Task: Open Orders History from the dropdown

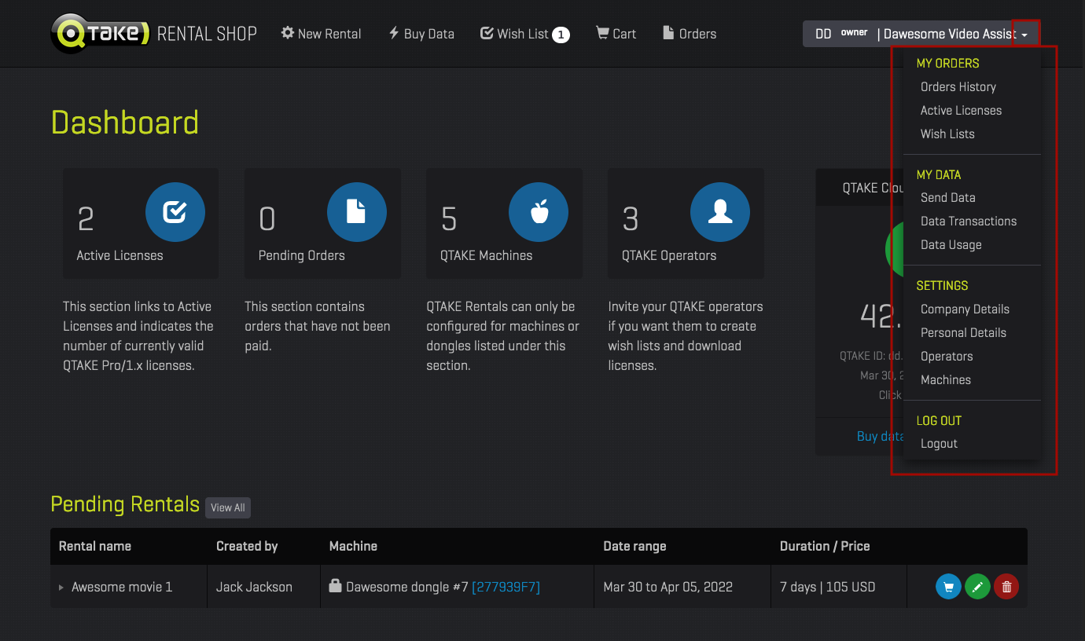Action: point(958,87)
